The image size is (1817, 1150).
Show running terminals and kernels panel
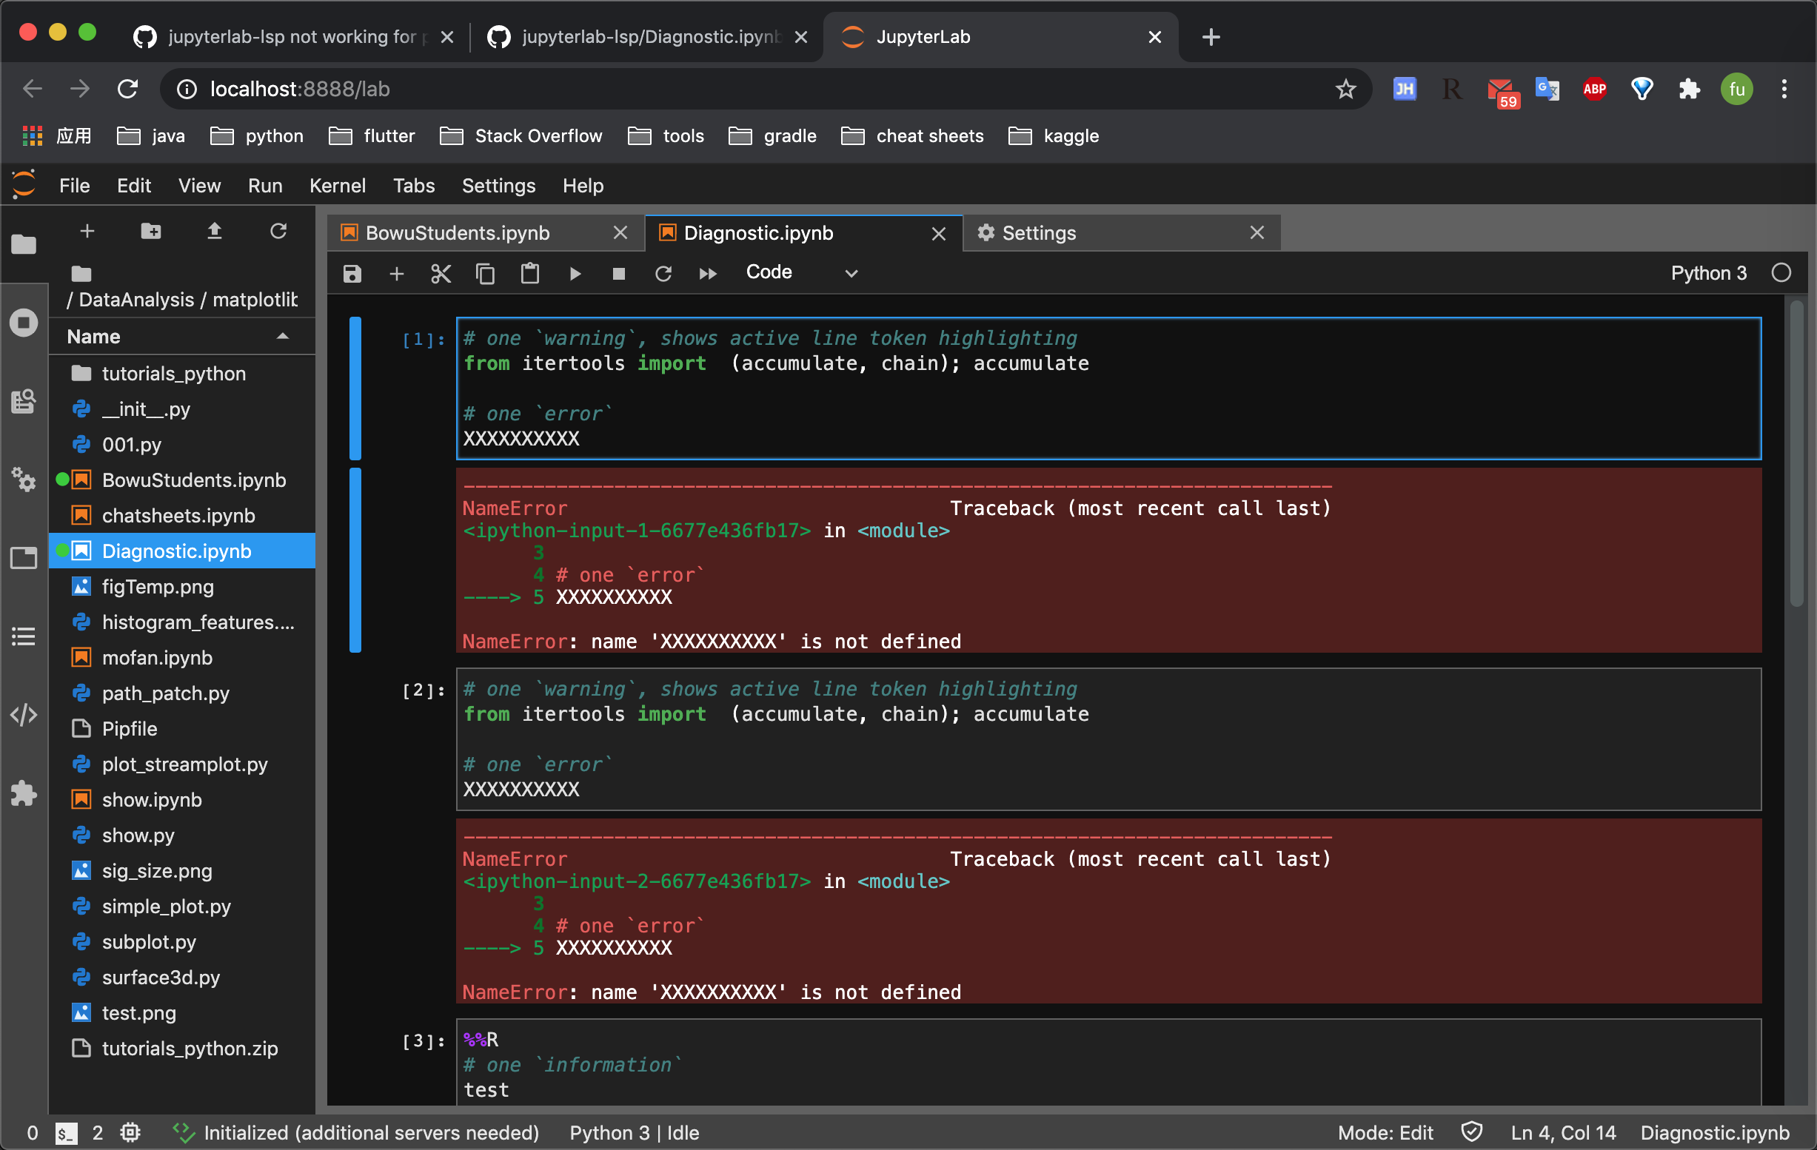tap(24, 322)
